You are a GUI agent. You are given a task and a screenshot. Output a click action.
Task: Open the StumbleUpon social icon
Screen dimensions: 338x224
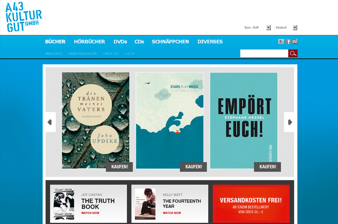[x=295, y=41]
